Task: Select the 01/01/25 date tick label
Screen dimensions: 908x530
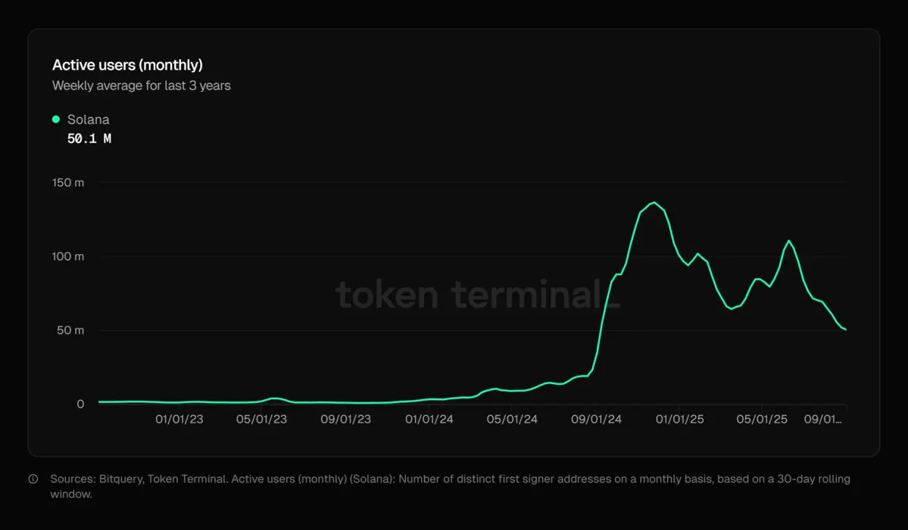Action: pos(679,419)
